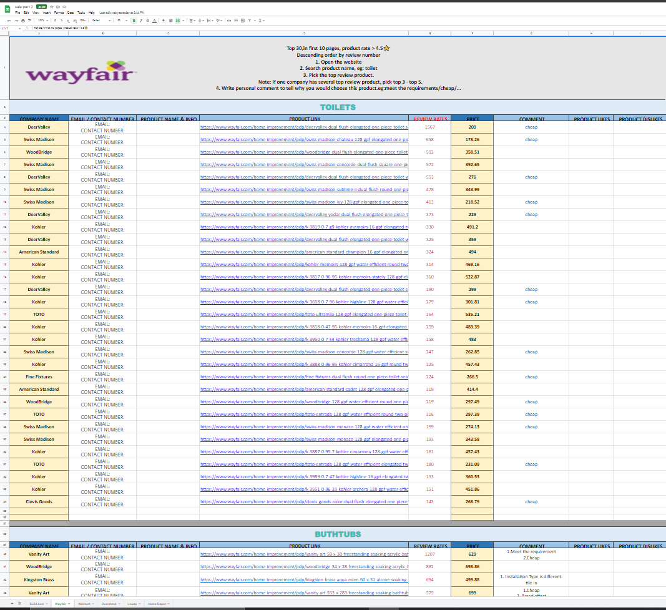Viewport: 666px width, 610px height.
Task: Open the Clovis Goods toilet link
Action: (x=304, y=502)
